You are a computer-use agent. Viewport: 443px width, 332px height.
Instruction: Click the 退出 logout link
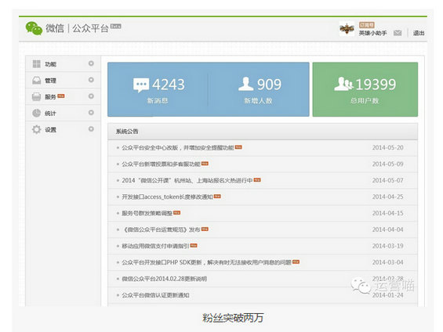(419, 33)
